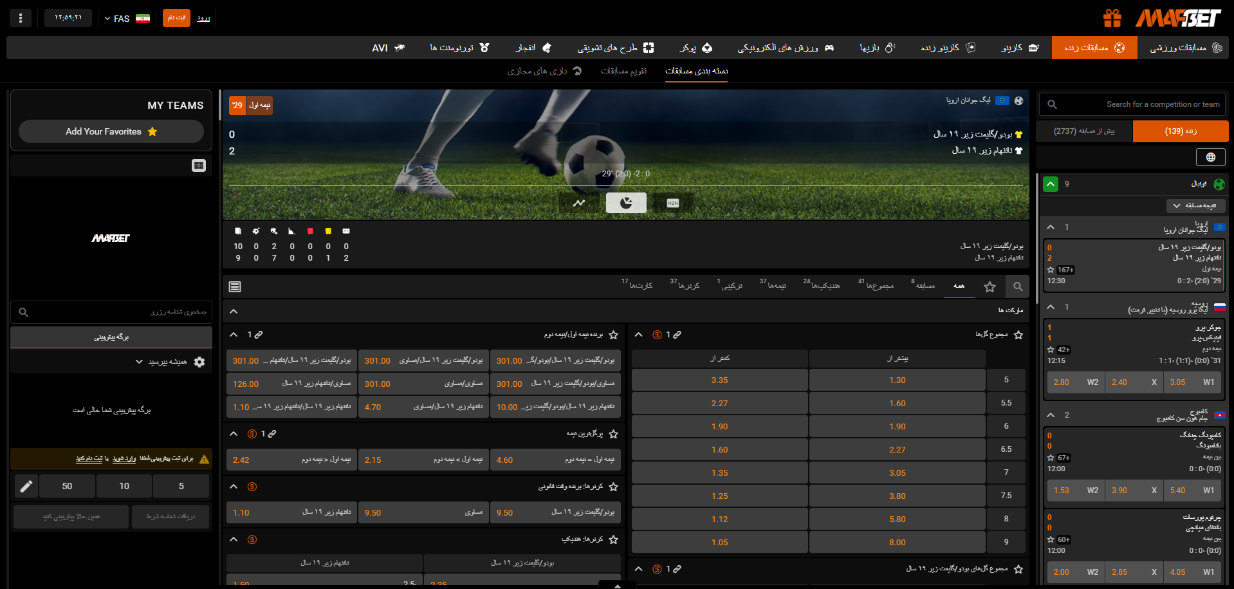Open betslip settings gear icon
The width and height of the screenshot is (1234, 589).
pyautogui.click(x=199, y=362)
